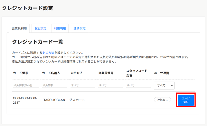Viewport: 207px width, 126px height.
Task: Click the 法人カード payment method cell
Action: [x=77, y=100]
